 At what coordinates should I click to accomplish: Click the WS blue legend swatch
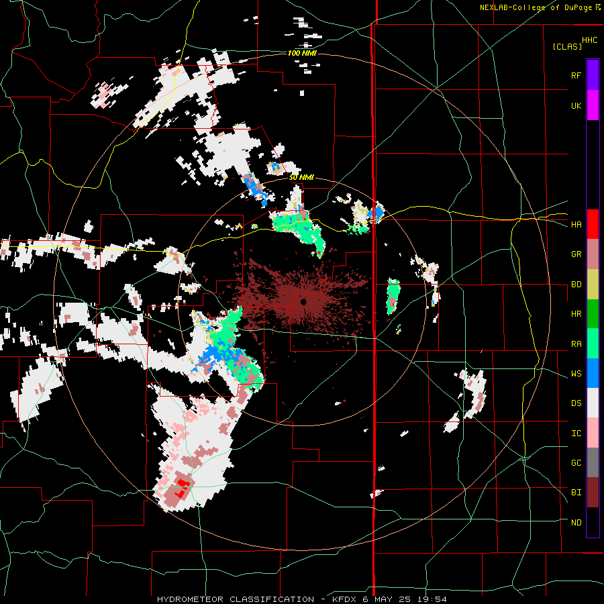(593, 373)
